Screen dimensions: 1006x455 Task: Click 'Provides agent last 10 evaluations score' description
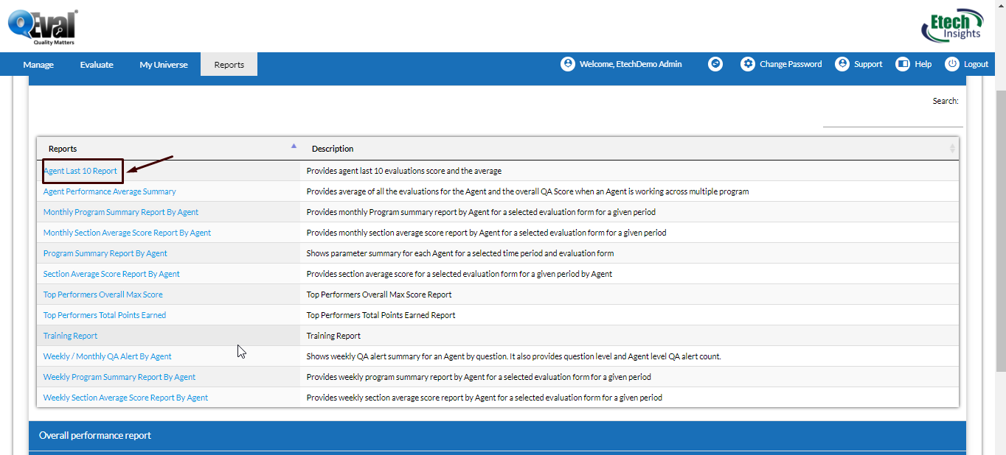coord(403,171)
